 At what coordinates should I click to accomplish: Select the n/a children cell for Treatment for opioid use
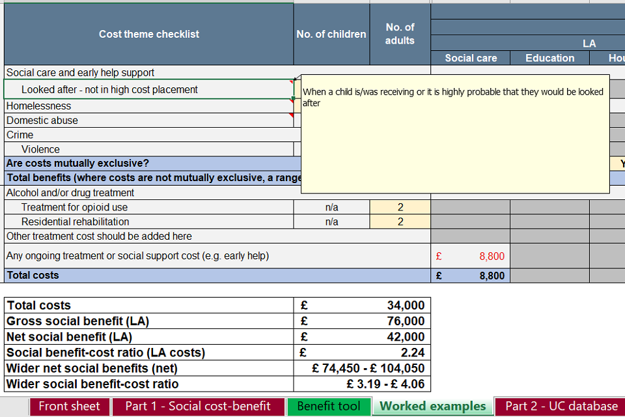pyautogui.click(x=331, y=207)
